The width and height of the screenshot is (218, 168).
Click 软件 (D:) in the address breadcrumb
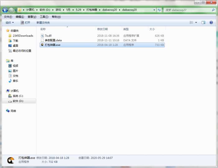(45, 10)
